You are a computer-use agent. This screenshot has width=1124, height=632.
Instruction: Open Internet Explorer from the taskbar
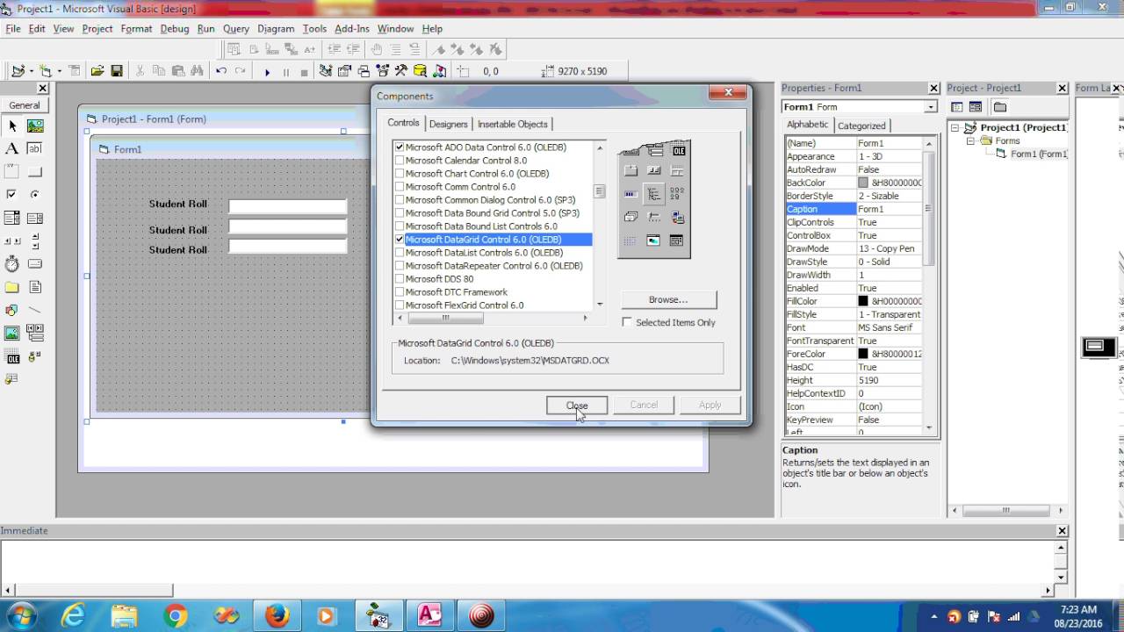point(73,615)
